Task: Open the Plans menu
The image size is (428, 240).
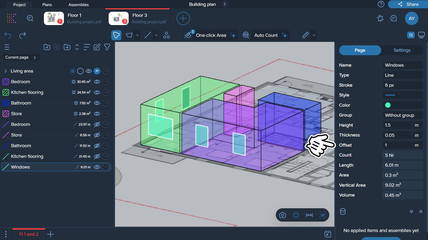Action: pyautogui.click(x=47, y=5)
